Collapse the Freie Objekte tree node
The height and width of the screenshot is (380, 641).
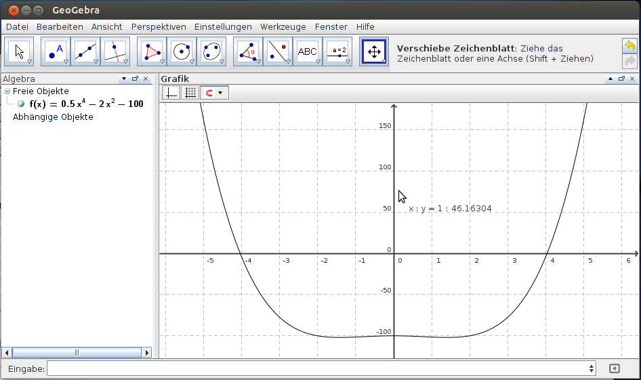7,91
